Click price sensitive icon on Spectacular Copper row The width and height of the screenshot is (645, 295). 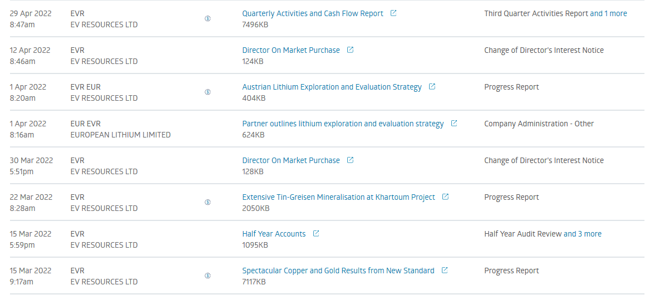click(208, 276)
